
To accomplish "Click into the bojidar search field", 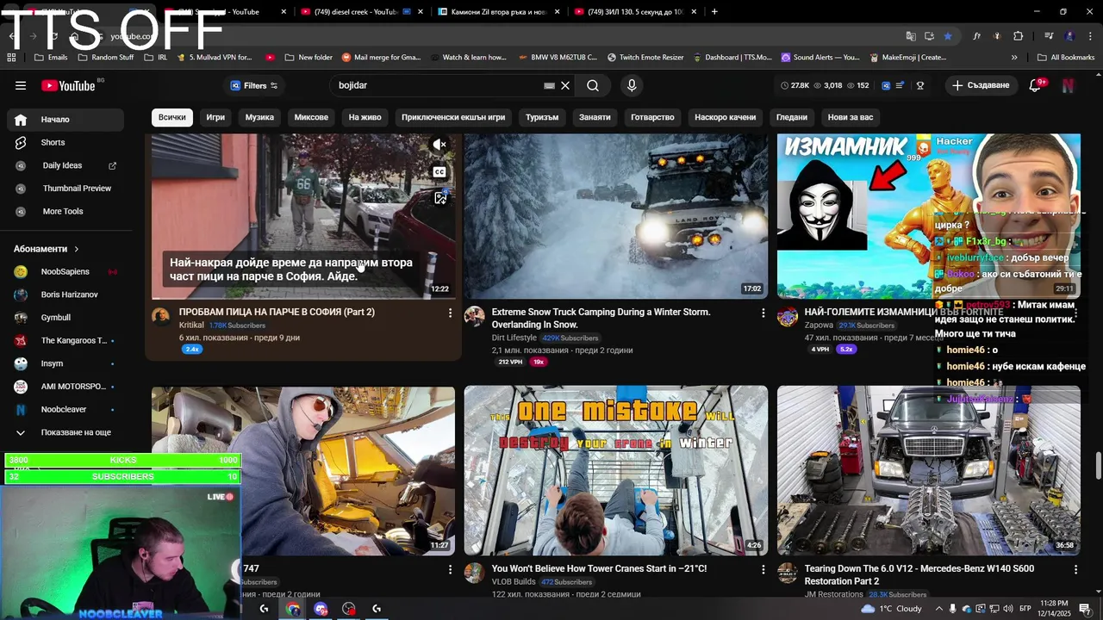I will pos(439,85).
